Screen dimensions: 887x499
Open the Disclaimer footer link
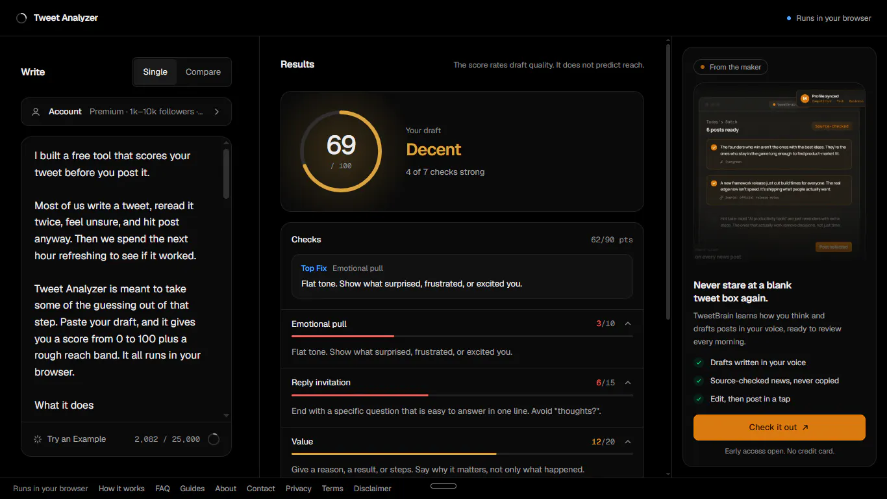point(373,489)
